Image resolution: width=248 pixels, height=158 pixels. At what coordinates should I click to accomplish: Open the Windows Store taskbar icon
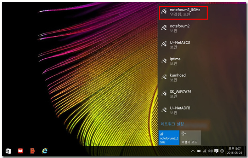coord(8,151)
